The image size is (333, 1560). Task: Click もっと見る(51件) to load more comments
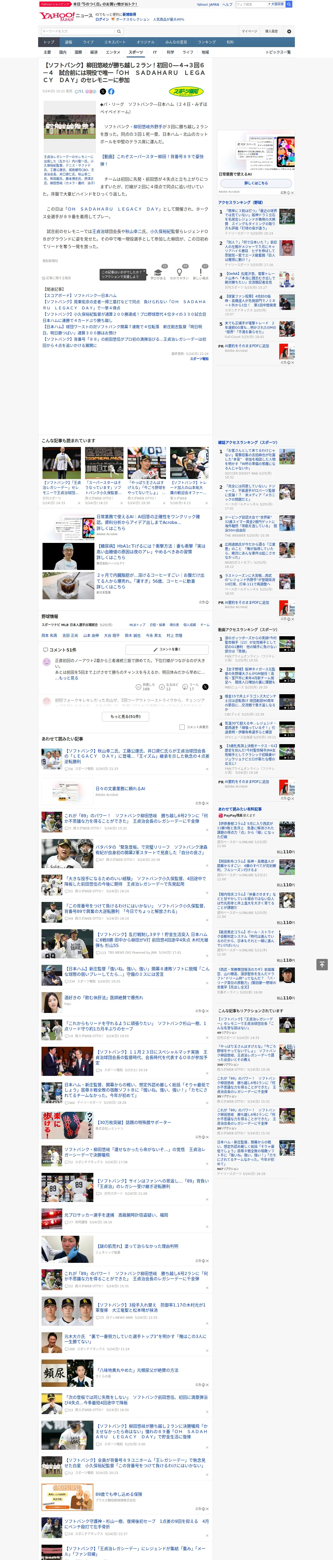tap(126, 716)
